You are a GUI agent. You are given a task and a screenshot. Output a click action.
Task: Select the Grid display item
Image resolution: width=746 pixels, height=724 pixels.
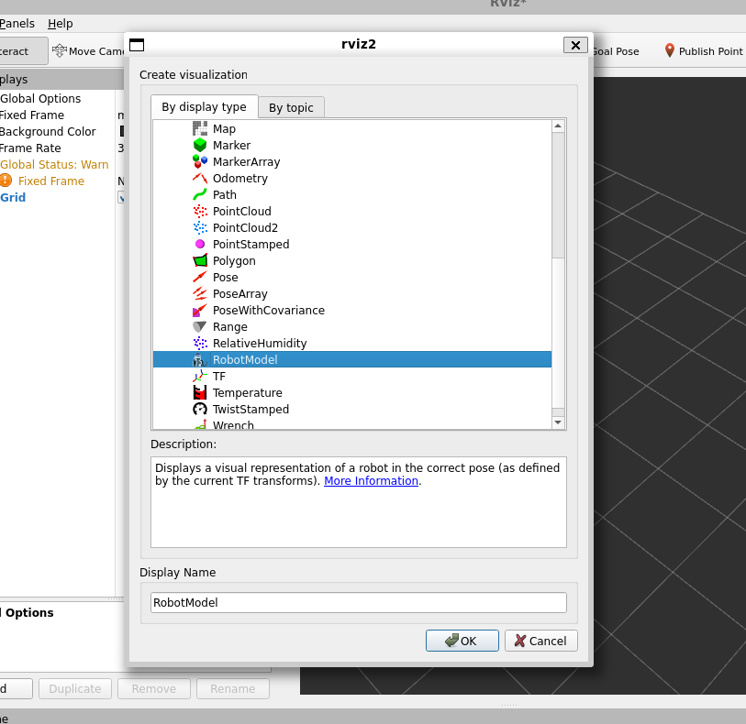pyautogui.click(x=13, y=197)
